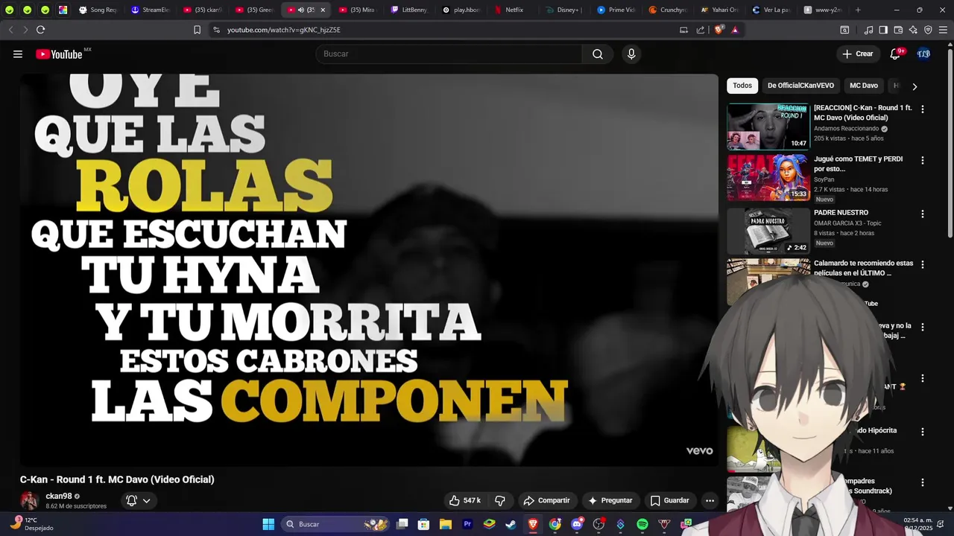Open Spotify from the taskbar
The width and height of the screenshot is (954, 536).
(x=642, y=524)
